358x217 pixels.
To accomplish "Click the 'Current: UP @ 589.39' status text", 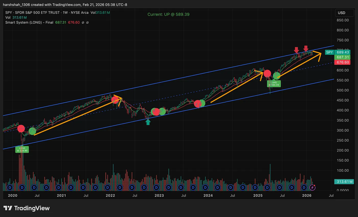I will (169, 14).
